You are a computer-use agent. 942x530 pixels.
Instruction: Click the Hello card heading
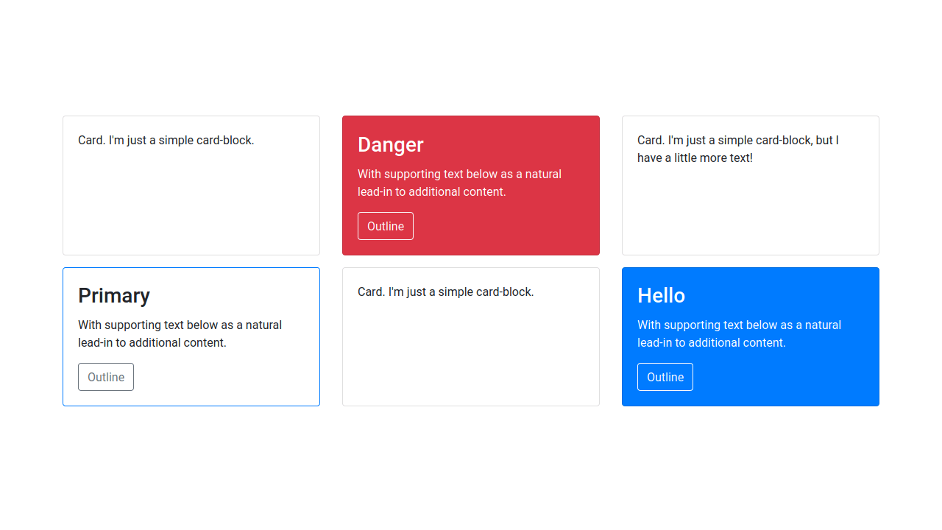click(x=661, y=296)
